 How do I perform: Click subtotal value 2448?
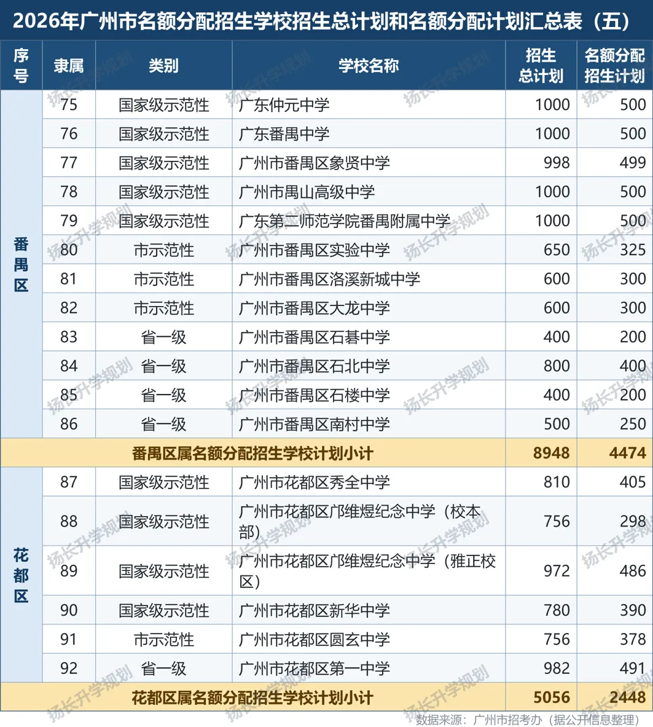[627, 698]
